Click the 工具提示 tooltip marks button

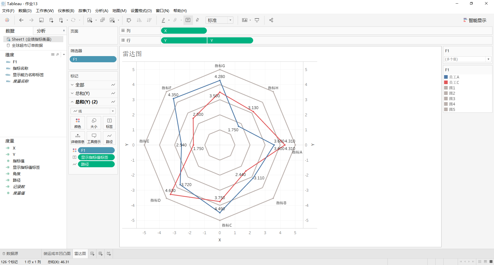coord(94,138)
